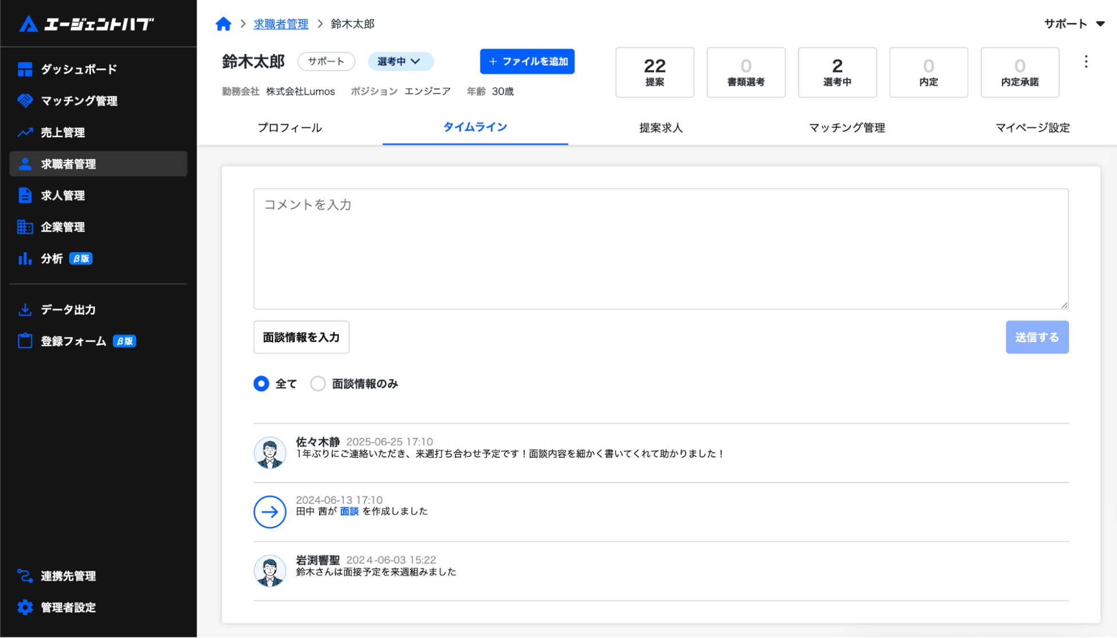
Task: Open ダッシュボード from sidebar icon
Action: coord(25,69)
